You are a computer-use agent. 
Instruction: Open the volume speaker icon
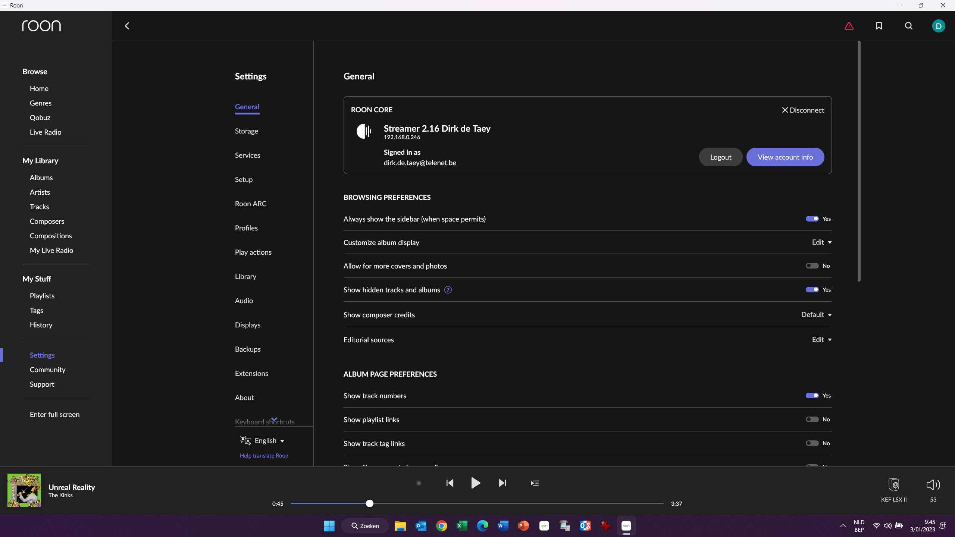coord(933,485)
